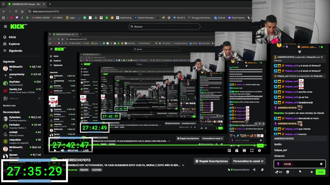Image resolution: width=330 pixels, height=185 pixels.
Task: Click the chat input containing /unvip
Action: coord(299,164)
